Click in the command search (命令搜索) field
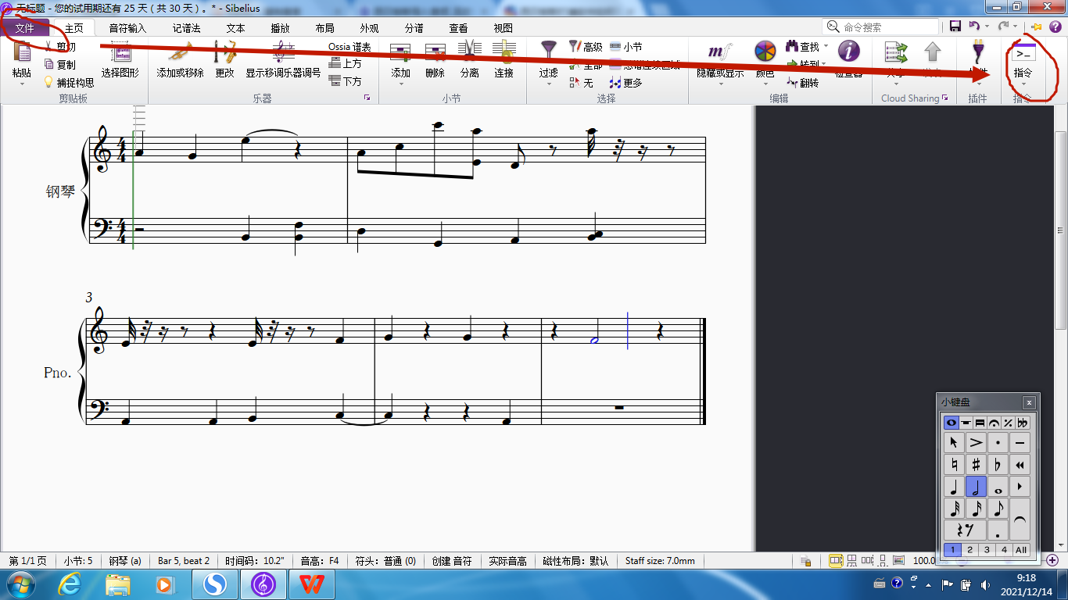This screenshot has height=600, width=1068. 880,27
